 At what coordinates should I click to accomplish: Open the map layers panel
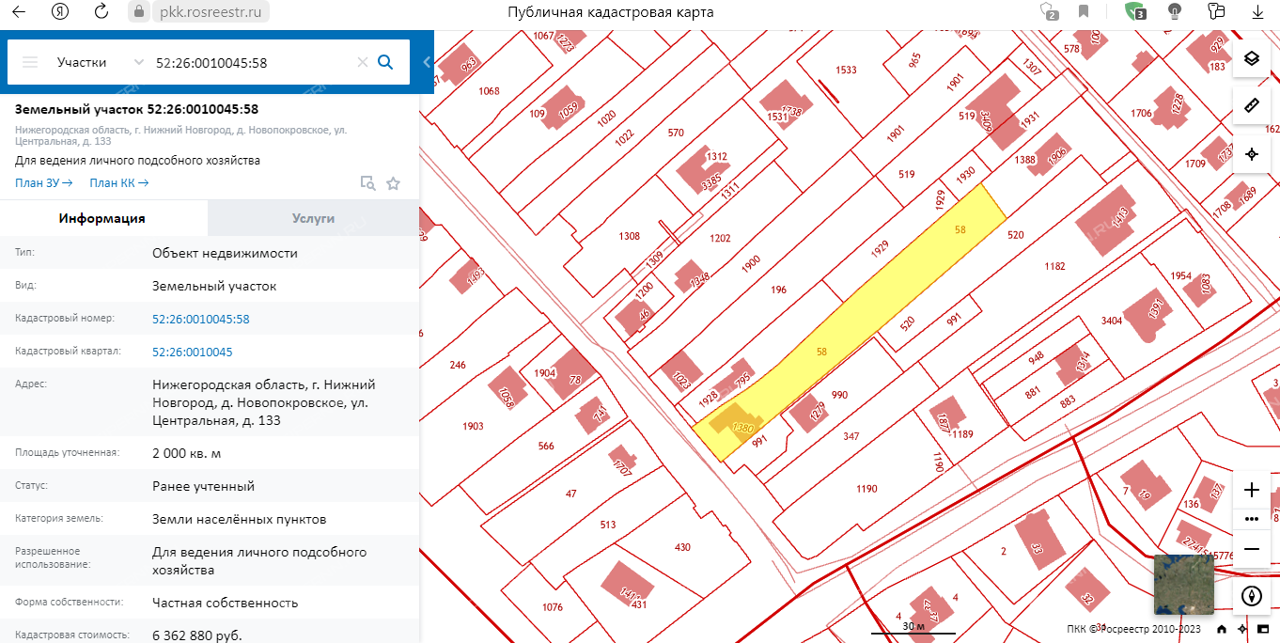click(1251, 58)
